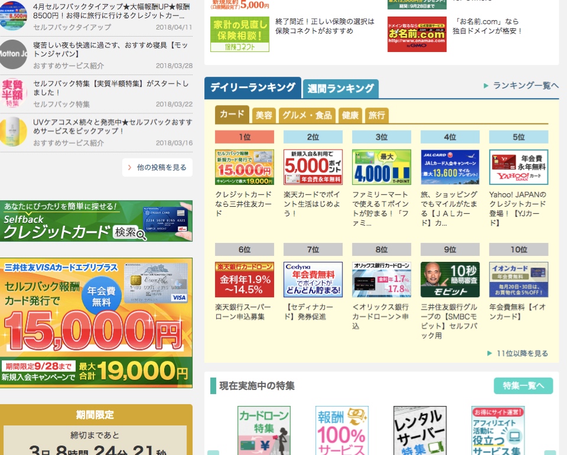Image resolution: width=567 pixels, height=455 pixels.
Task: Open the レンタルサーバー特集 feature thumbnail
Action: pyautogui.click(x=420, y=430)
